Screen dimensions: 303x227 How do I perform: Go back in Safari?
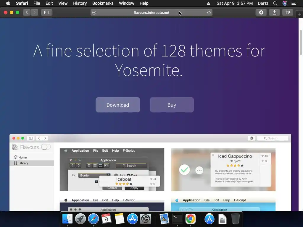point(27,12)
